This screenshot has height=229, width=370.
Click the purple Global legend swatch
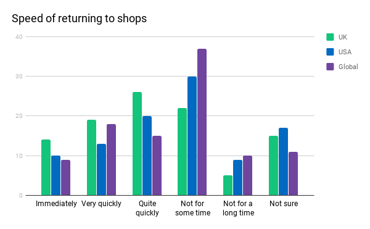point(330,67)
